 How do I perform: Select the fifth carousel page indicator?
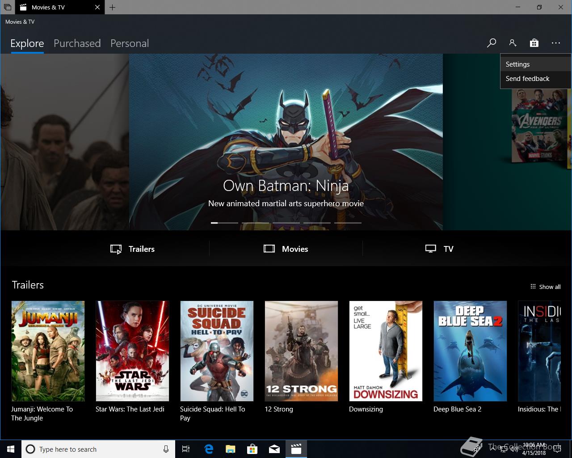348,223
